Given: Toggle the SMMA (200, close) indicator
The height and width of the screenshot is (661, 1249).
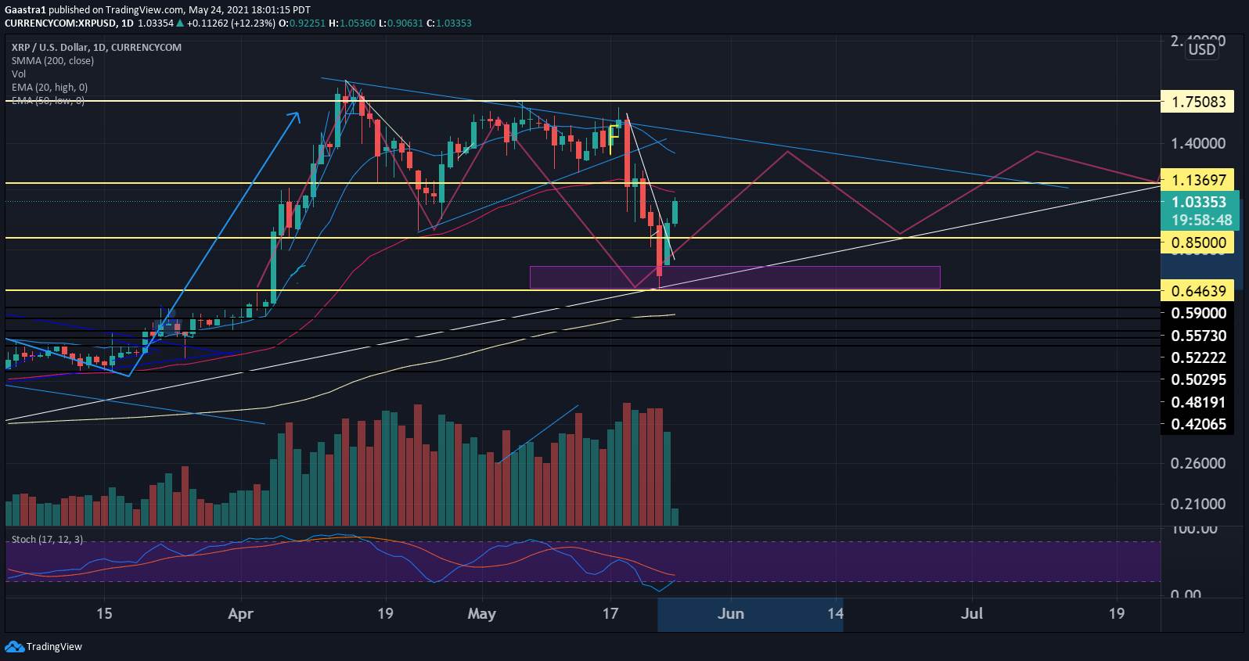Looking at the screenshot, I should (52, 60).
